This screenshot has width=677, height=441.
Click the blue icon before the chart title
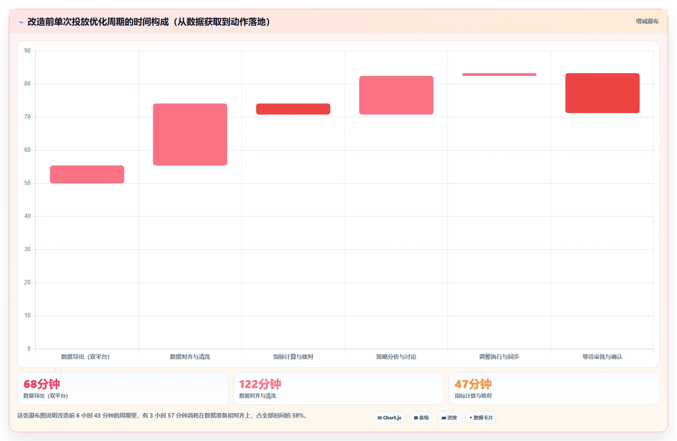[x=21, y=22]
